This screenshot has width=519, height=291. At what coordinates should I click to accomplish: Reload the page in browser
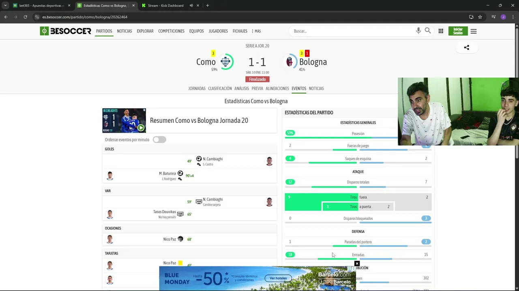coord(25,17)
